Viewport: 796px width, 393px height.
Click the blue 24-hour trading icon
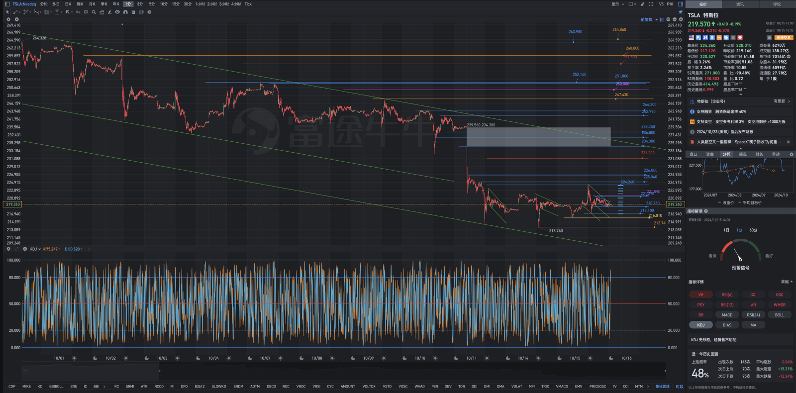705,38
